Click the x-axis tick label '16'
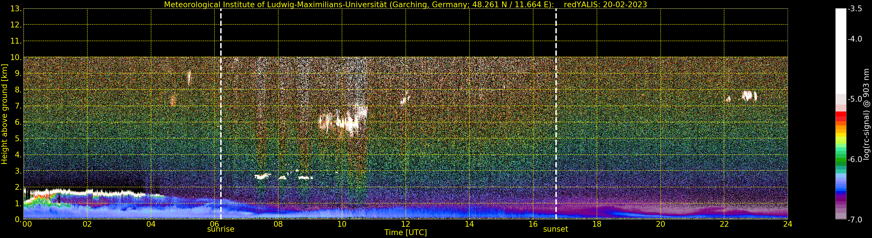872x238 pixels. coord(533,224)
